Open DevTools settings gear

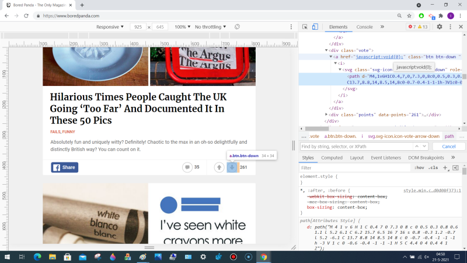440,26
